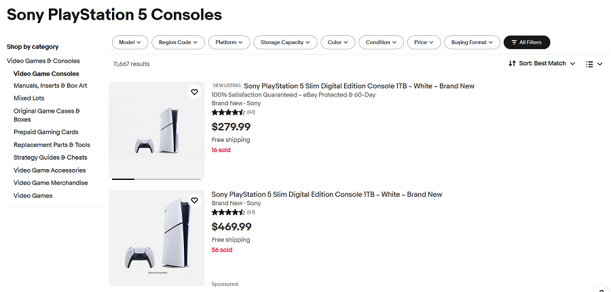Expand the Sort: Best Match menu
611x292 pixels.
coord(547,63)
